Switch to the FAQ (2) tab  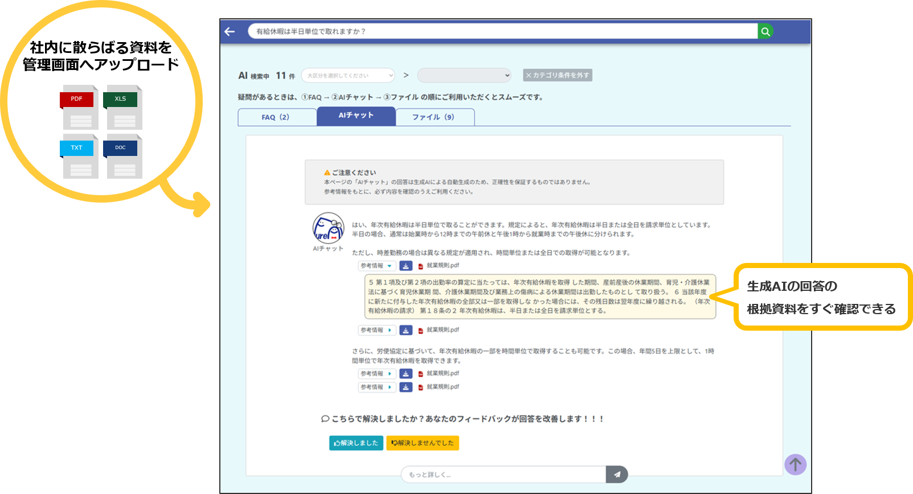pos(276,117)
